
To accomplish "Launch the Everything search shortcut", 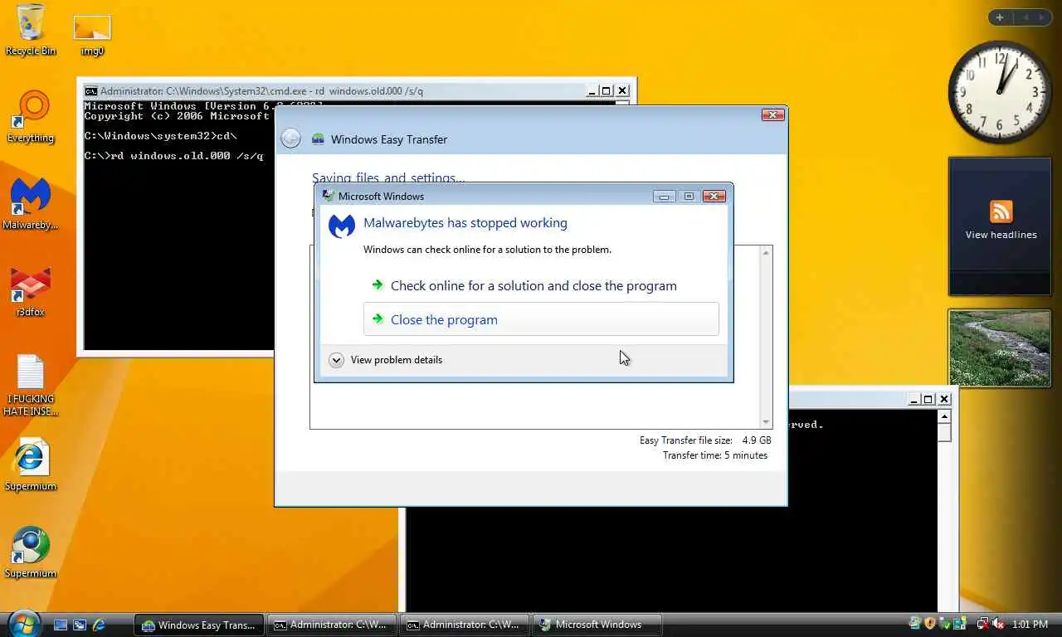I will pyautogui.click(x=31, y=117).
